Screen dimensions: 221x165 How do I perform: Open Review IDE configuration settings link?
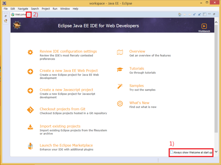tap(68, 51)
